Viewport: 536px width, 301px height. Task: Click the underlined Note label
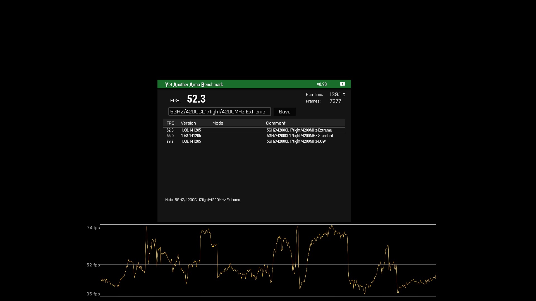pyautogui.click(x=169, y=200)
